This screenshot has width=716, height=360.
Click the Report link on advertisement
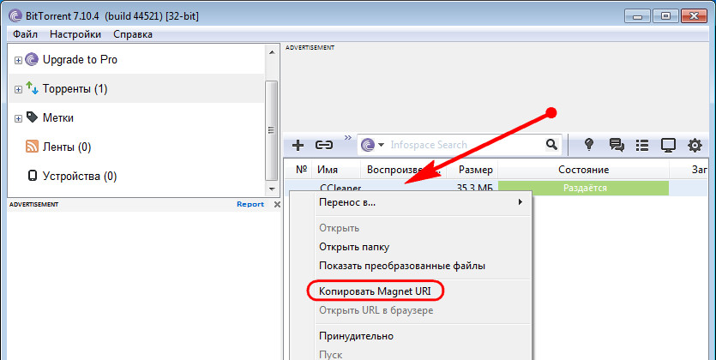[250, 204]
